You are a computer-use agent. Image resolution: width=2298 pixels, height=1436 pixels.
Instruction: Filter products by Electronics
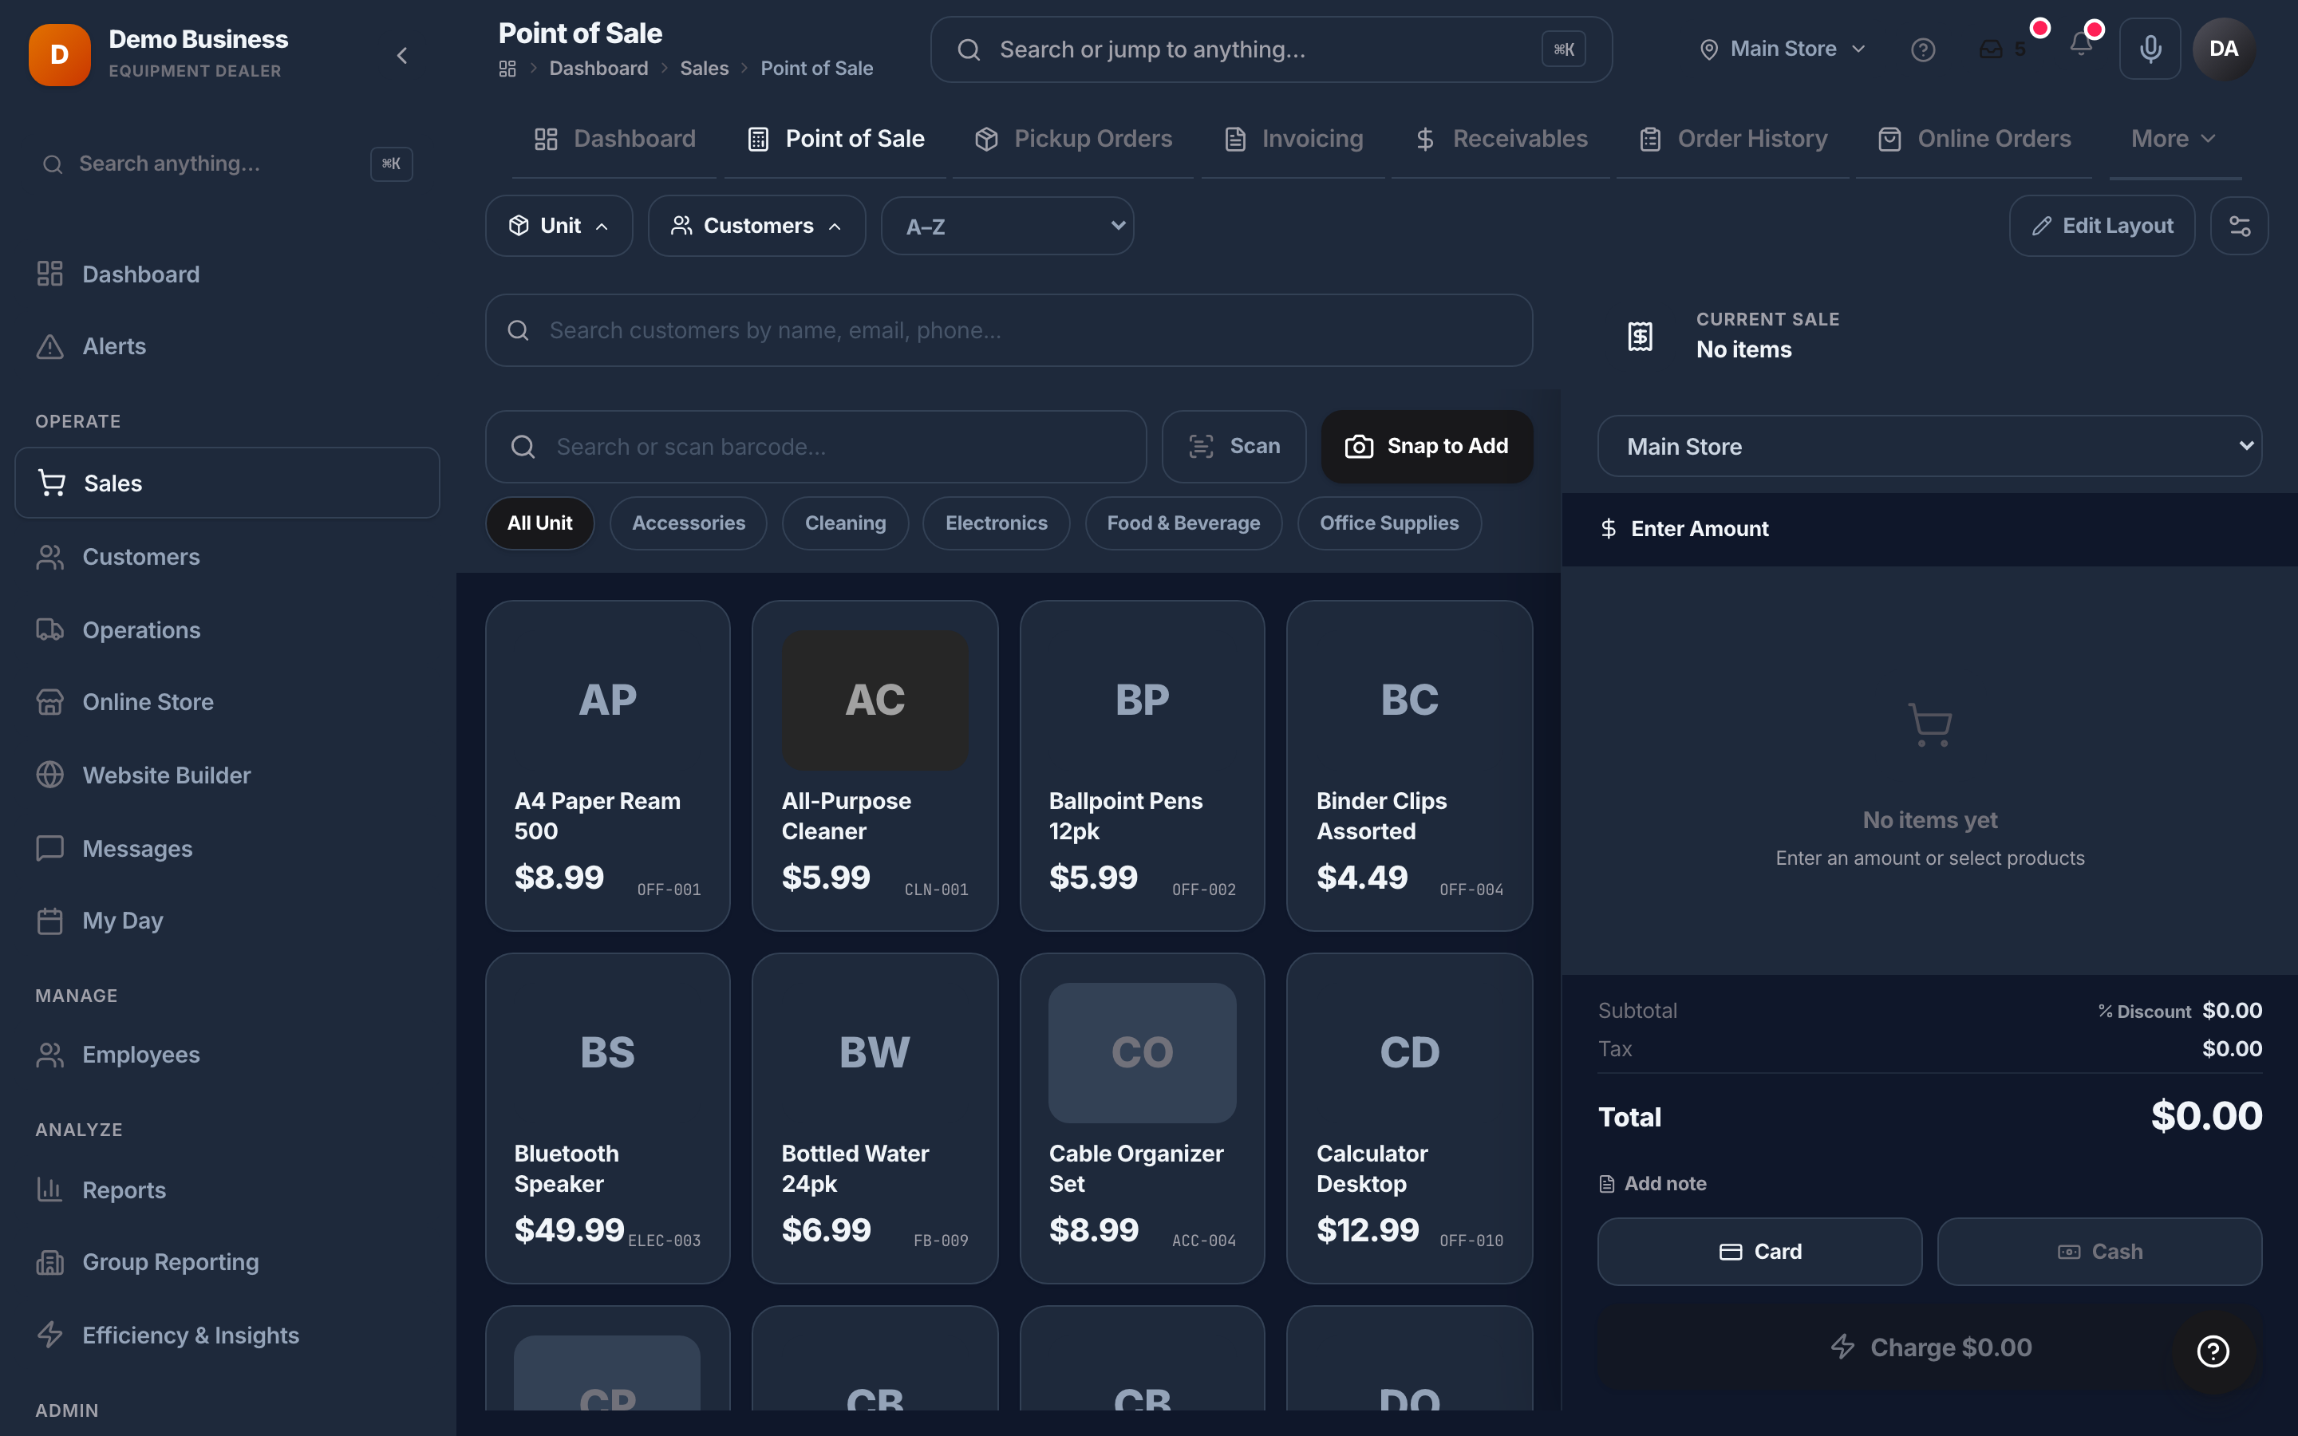[996, 523]
